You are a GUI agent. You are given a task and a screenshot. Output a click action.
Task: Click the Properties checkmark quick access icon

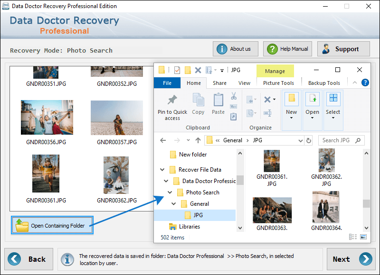177,70
